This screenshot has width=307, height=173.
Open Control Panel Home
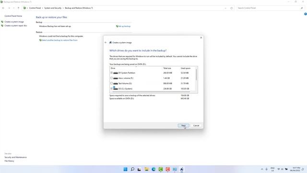pos(13,16)
